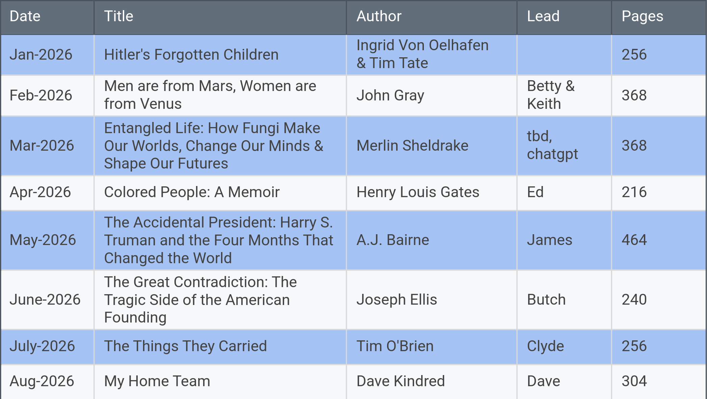Viewport: 707px width, 399px height.
Task: Click the 304 pages cell
Action: pyautogui.click(x=634, y=381)
